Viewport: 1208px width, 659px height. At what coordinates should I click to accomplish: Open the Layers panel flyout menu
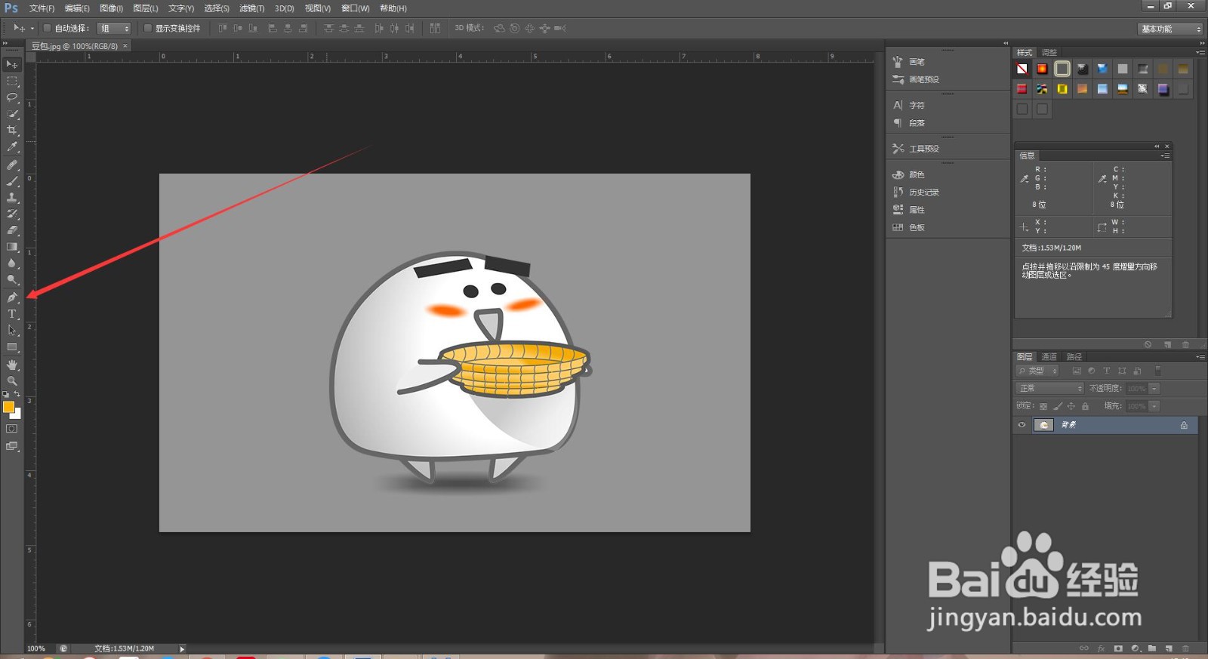(x=1200, y=356)
